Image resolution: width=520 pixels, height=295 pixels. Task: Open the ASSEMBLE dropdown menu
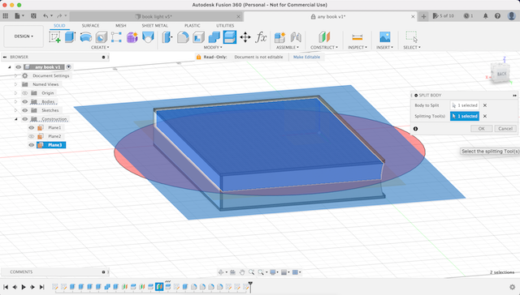(x=287, y=47)
